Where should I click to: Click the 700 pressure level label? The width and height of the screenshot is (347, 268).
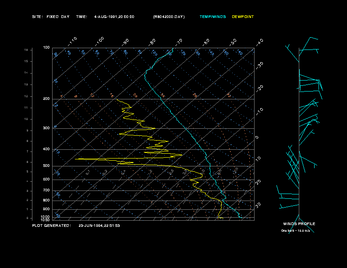tap(46, 190)
